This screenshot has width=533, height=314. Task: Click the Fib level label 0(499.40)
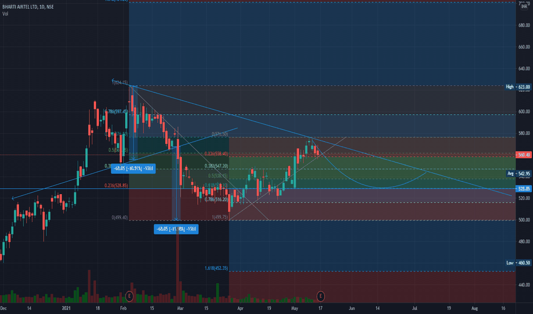pyautogui.click(x=120, y=218)
